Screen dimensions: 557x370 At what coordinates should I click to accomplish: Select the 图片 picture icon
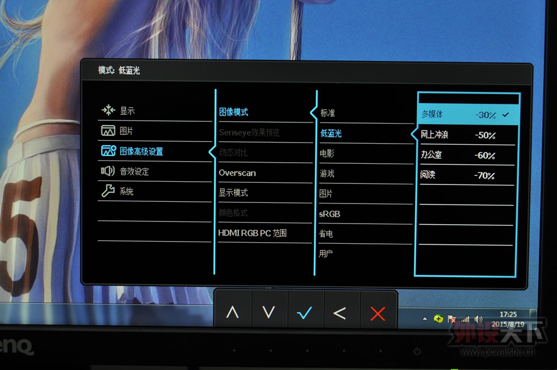tap(108, 131)
